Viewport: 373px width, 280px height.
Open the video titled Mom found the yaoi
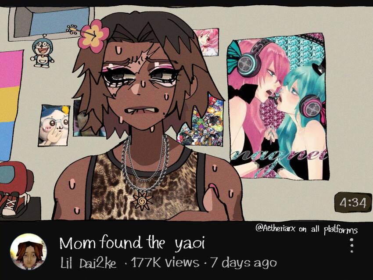[132, 244]
